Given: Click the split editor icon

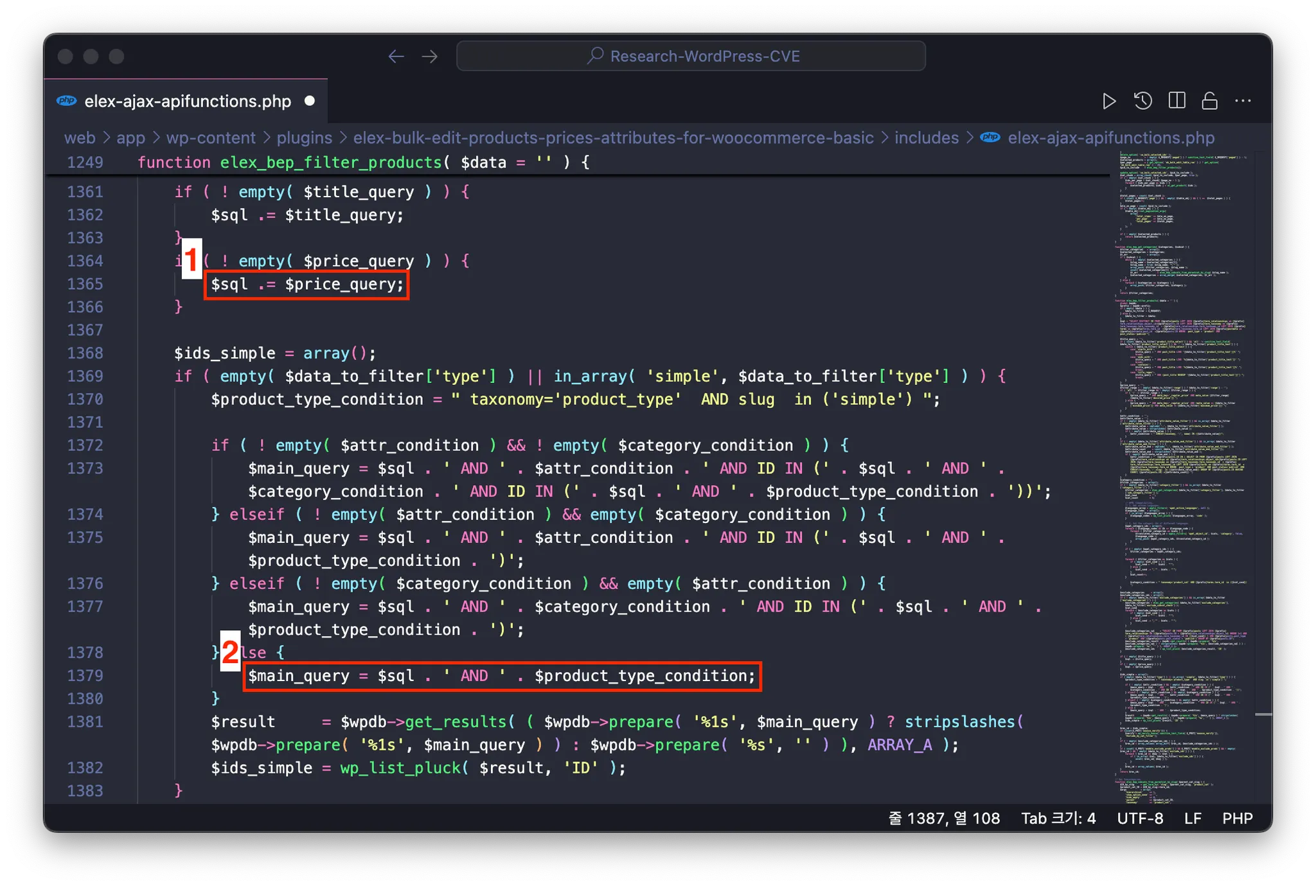Looking at the screenshot, I should pos(1177,101).
